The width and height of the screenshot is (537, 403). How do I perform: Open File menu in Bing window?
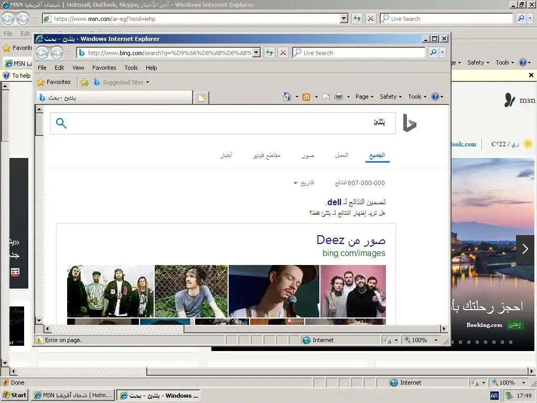pos(42,68)
